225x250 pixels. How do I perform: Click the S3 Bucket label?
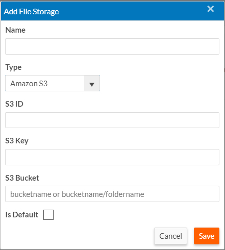pos(22,178)
